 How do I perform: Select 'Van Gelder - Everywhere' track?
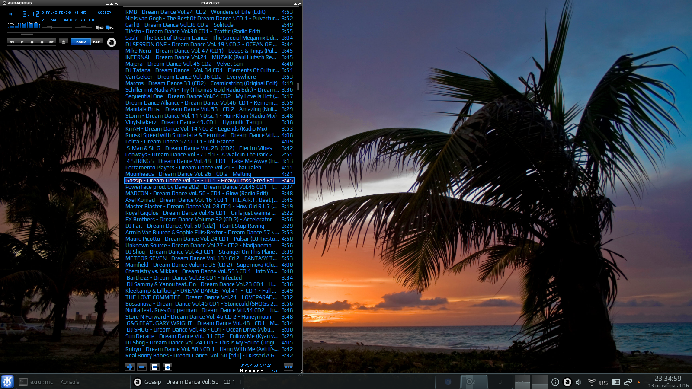point(209,77)
